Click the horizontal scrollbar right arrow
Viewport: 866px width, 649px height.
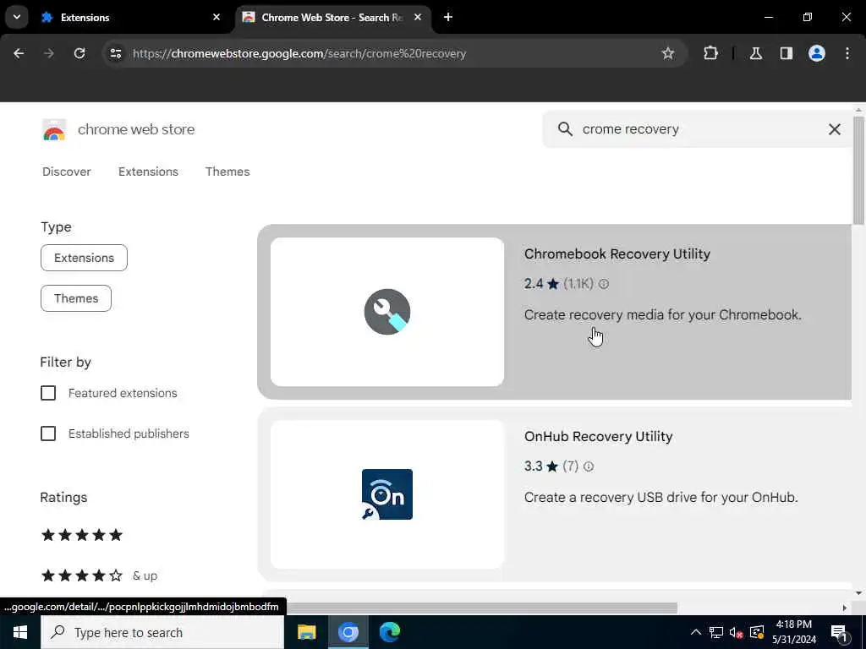[845, 608]
